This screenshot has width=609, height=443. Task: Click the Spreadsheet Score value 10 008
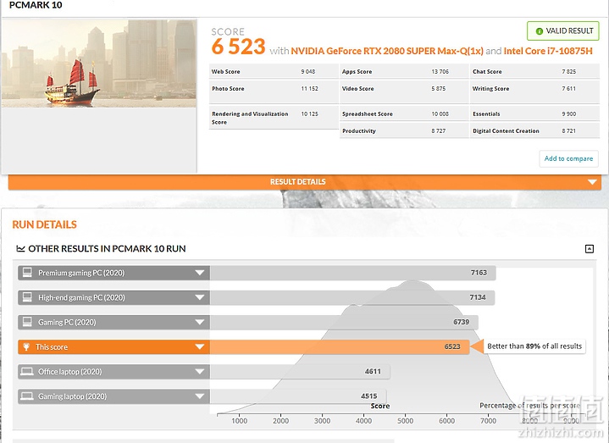pyautogui.click(x=440, y=114)
